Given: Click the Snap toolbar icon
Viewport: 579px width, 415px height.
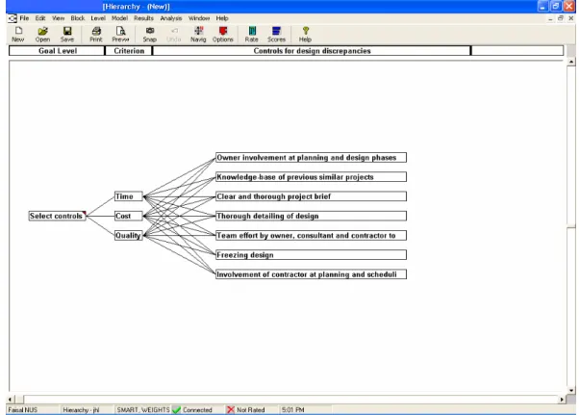Looking at the screenshot, I should [x=149, y=35].
